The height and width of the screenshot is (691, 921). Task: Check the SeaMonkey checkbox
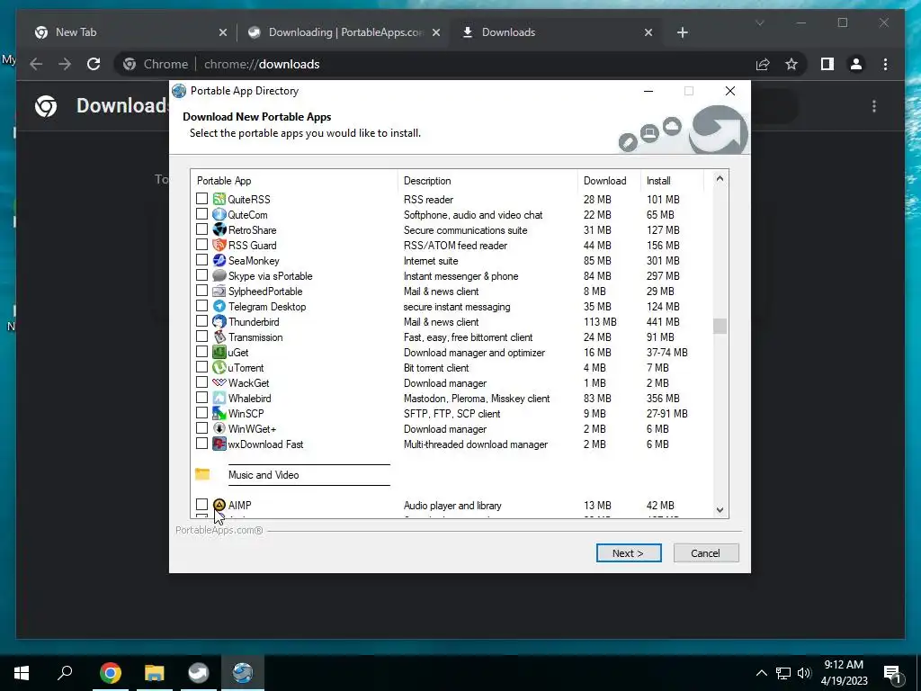tap(201, 260)
